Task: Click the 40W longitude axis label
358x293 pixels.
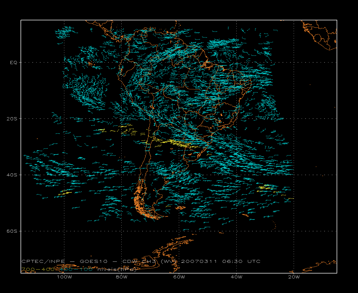Action: [x=236, y=277]
